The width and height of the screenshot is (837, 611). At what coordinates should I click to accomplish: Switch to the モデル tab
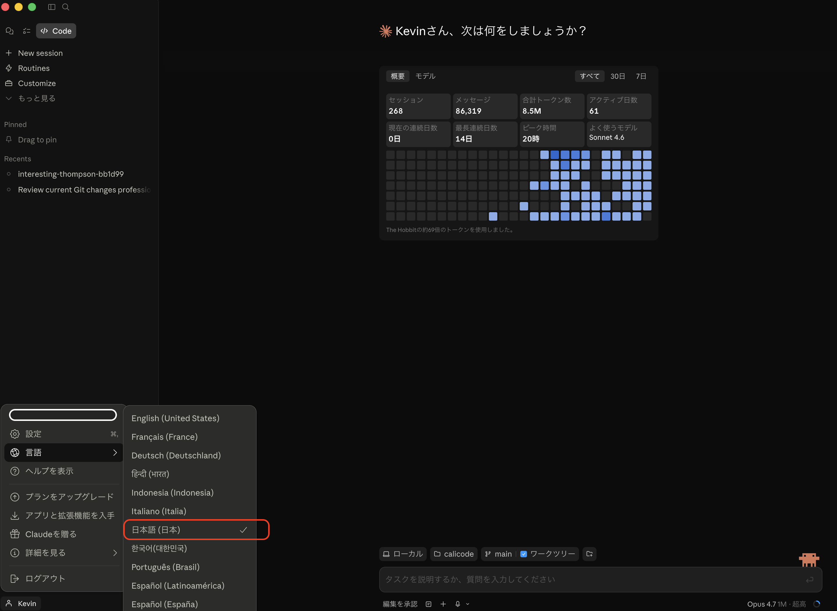425,76
